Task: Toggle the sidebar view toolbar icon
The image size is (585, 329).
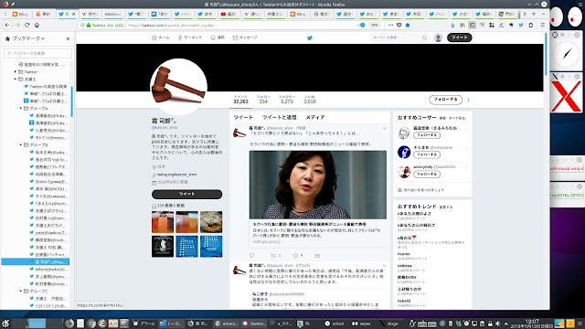Action: 472,25
